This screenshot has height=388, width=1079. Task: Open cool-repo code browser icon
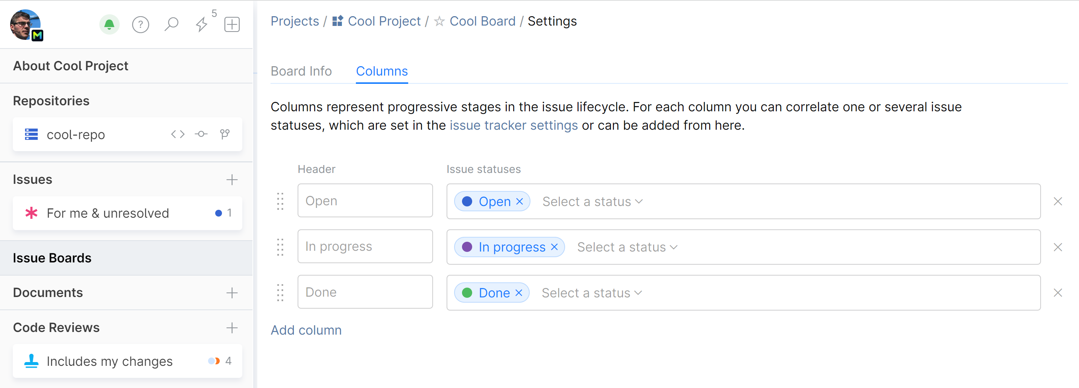[x=178, y=134]
